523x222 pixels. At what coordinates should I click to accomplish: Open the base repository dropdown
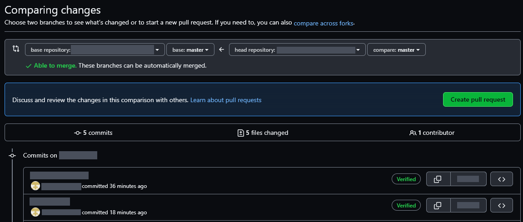[95, 49]
